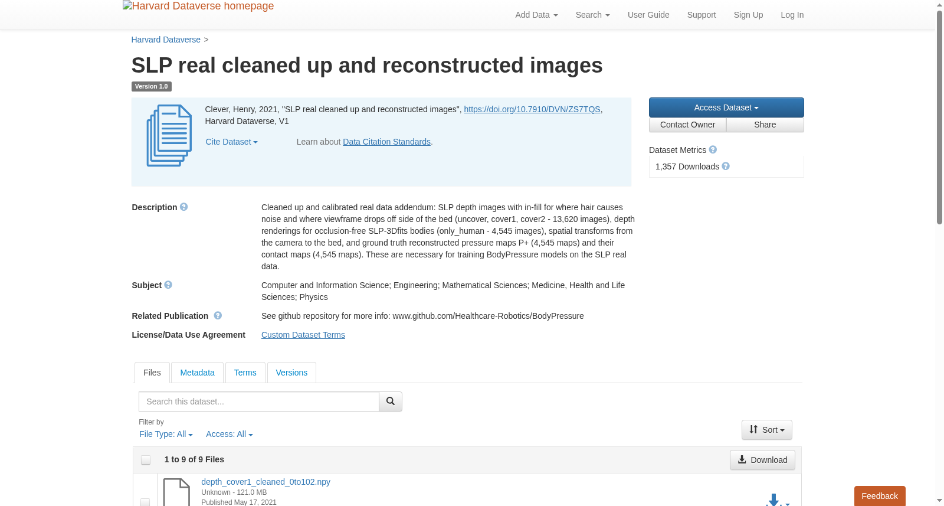Open User Guide from navbar

pyautogui.click(x=648, y=15)
